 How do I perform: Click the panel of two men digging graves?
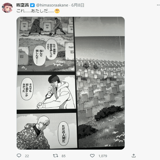pos(46,44)
